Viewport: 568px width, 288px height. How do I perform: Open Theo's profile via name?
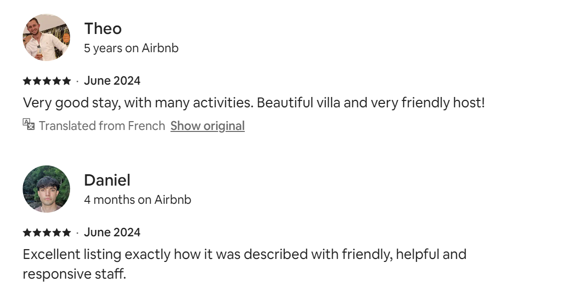point(103,29)
